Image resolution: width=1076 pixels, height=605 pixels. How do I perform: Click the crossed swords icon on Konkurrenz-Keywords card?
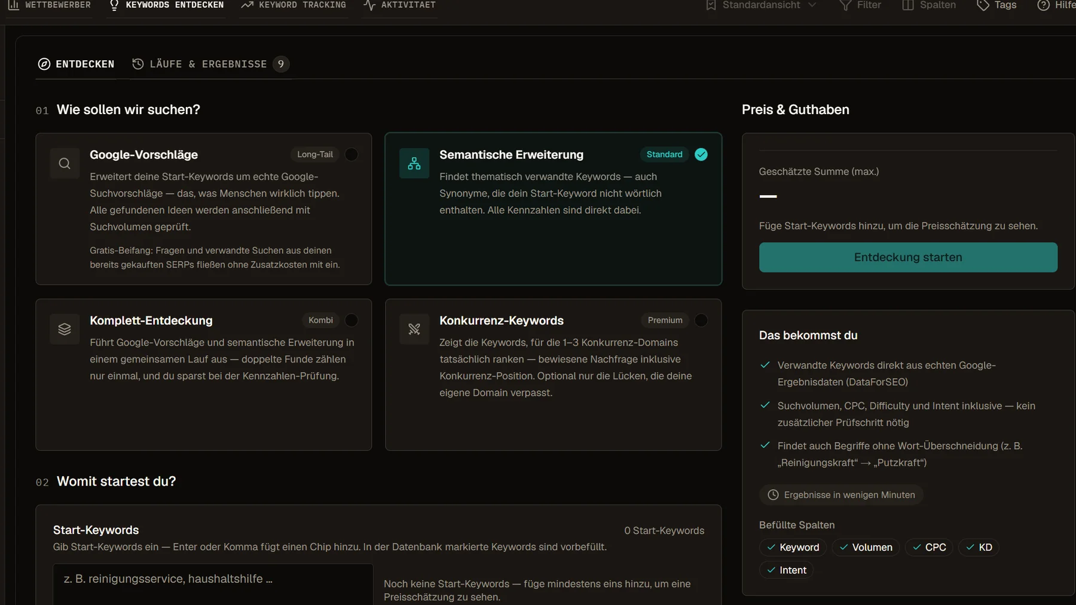pos(414,329)
